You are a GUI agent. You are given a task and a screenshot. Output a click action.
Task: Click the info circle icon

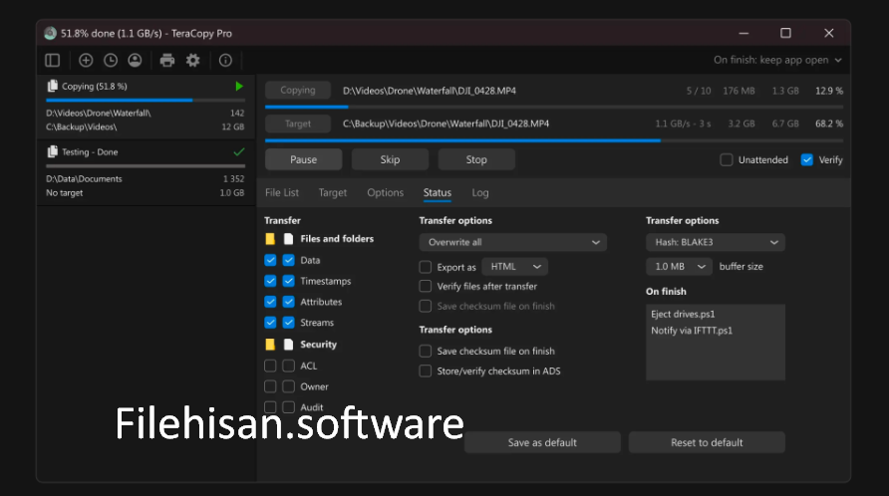pos(225,61)
